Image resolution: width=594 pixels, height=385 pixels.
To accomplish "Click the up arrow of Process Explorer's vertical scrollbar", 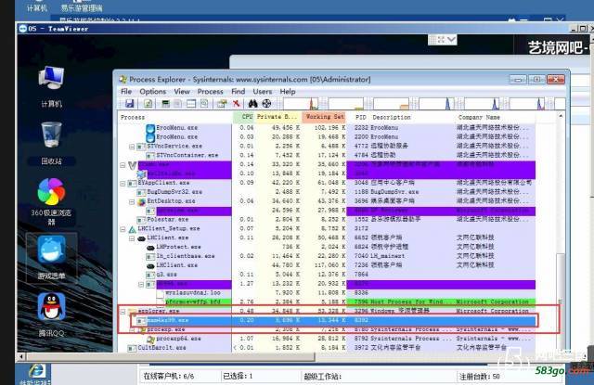I will [x=561, y=116].
